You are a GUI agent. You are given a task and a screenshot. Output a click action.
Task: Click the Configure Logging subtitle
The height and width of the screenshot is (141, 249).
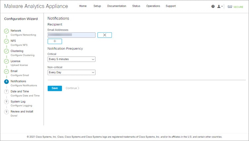[x=22, y=106]
